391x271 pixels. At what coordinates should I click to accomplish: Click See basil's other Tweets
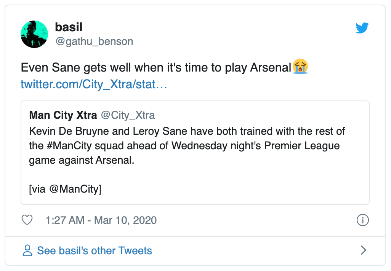tap(94, 250)
